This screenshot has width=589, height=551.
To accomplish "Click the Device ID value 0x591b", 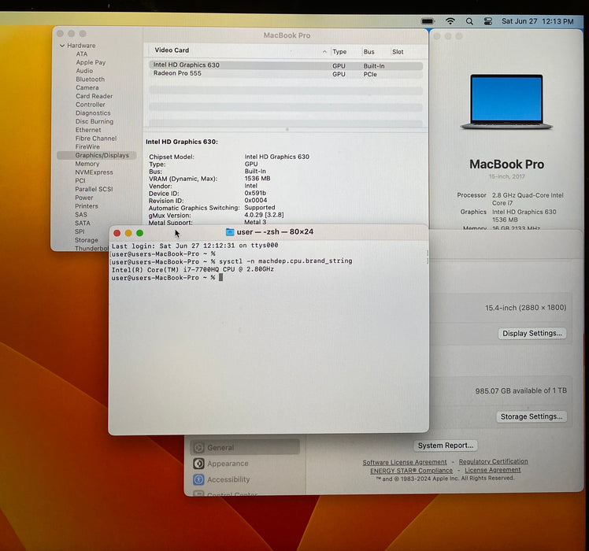I will pos(255,193).
